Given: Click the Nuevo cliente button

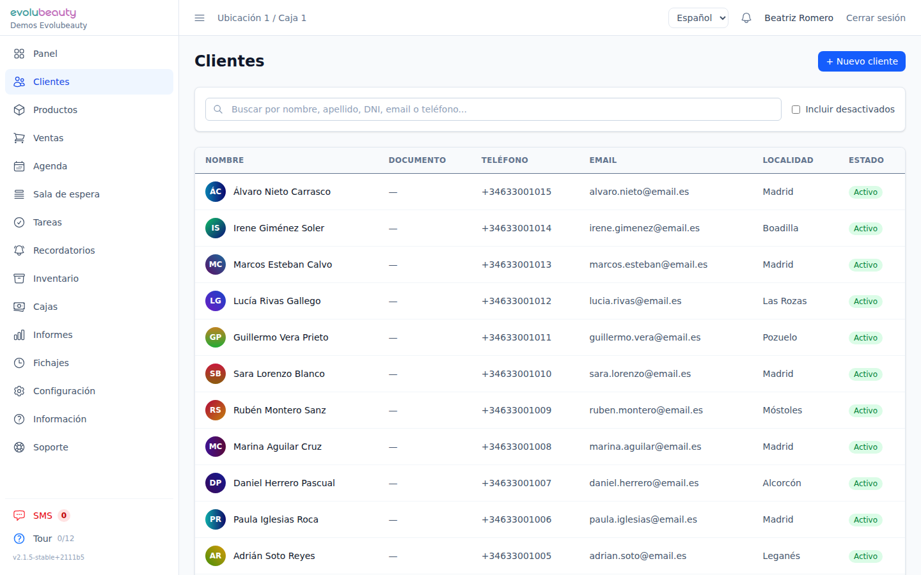Looking at the screenshot, I should pyautogui.click(x=861, y=61).
